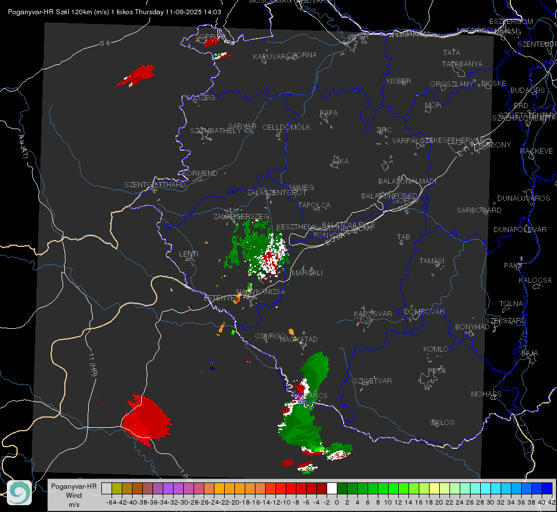
Task: Click the CSORNA label
Action: [302, 55]
